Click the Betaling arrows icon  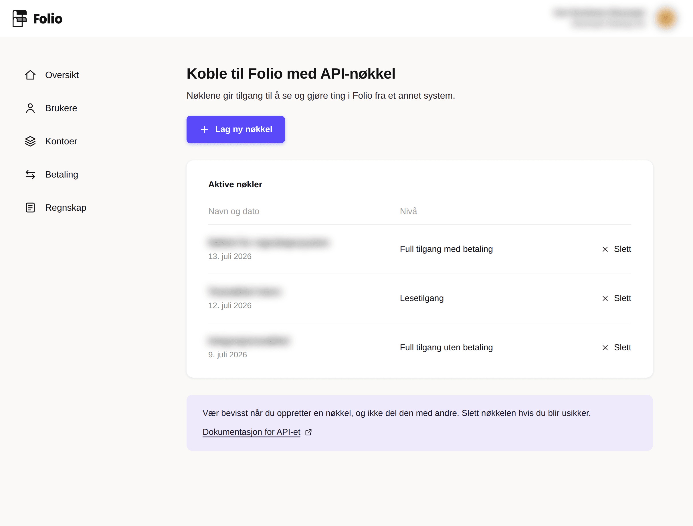(30, 174)
